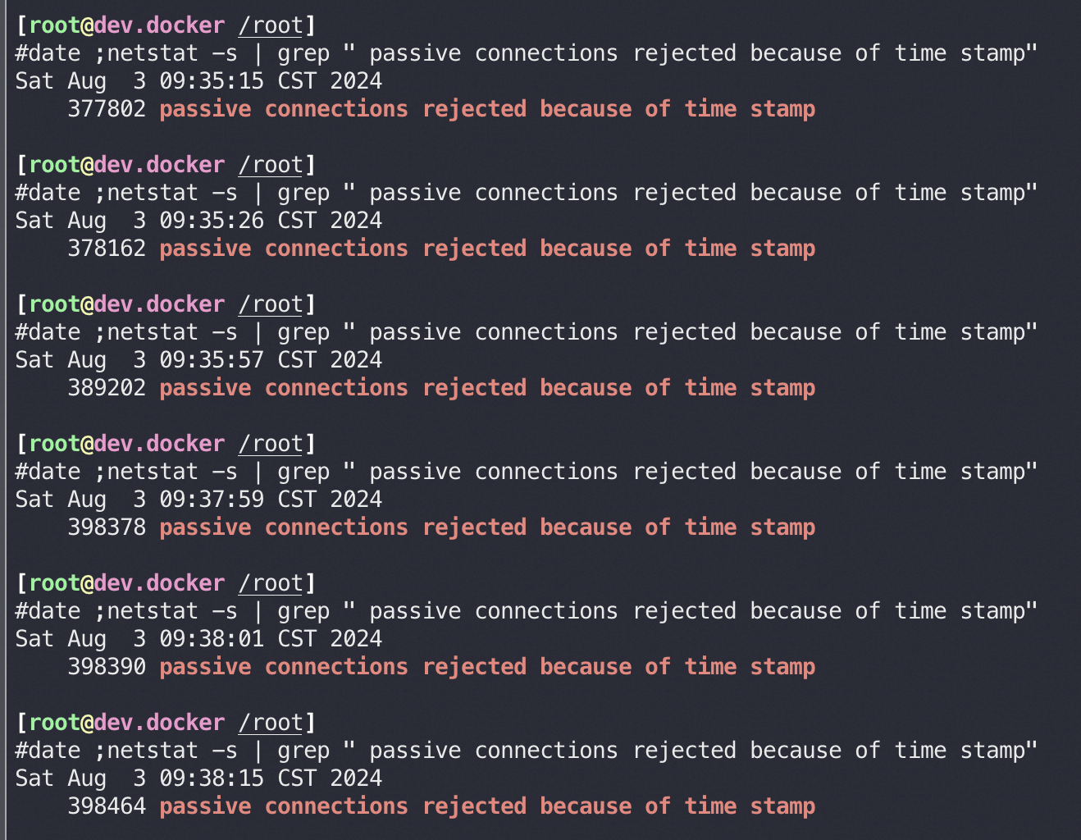This screenshot has height=840, width=1081.
Task: Click the counter value 377802
Action: click(107, 108)
